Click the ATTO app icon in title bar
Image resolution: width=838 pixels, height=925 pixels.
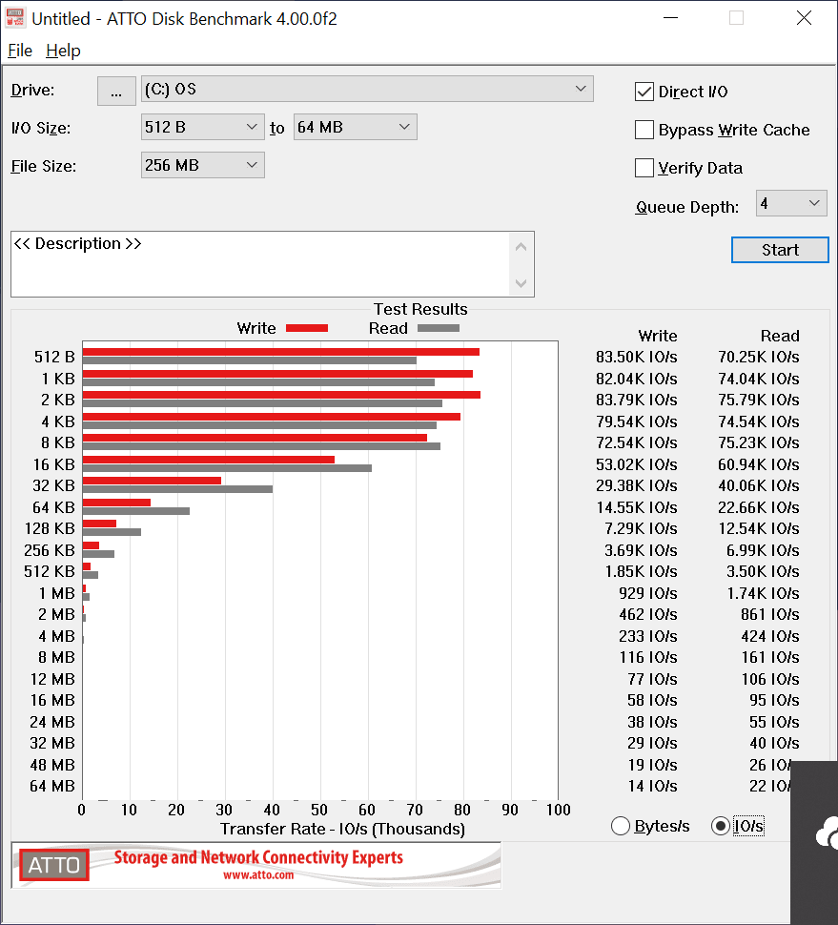click(15, 18)
